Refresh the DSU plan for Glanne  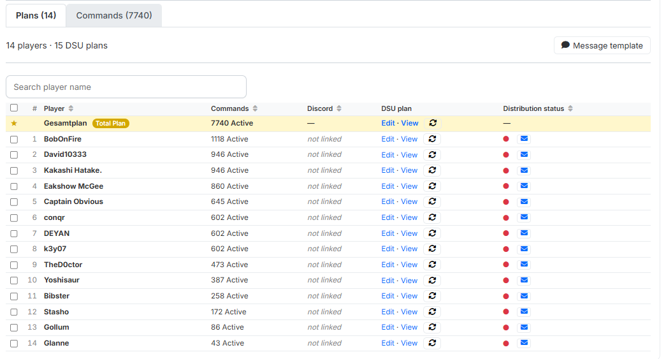pyautogui.click(x=432, y=343)
